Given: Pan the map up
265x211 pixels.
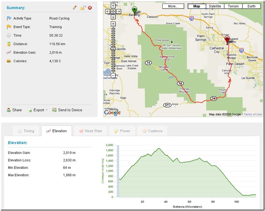Looking at the screenshot, I should pos(113,6).
